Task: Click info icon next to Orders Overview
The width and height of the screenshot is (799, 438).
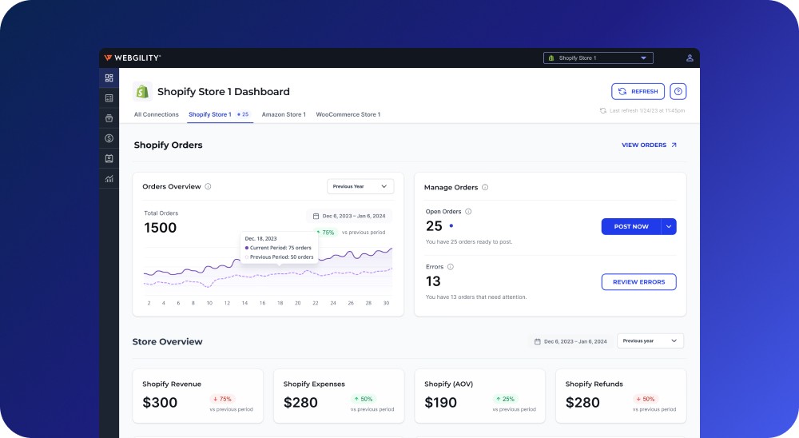Action: click(x=208, y=186)
